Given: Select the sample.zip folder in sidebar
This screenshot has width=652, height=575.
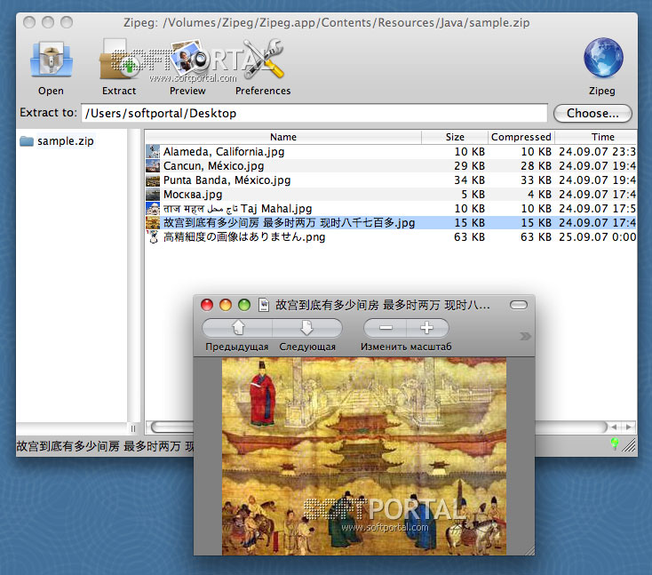Looking at the screenshot, I should (x=57, y=141).
